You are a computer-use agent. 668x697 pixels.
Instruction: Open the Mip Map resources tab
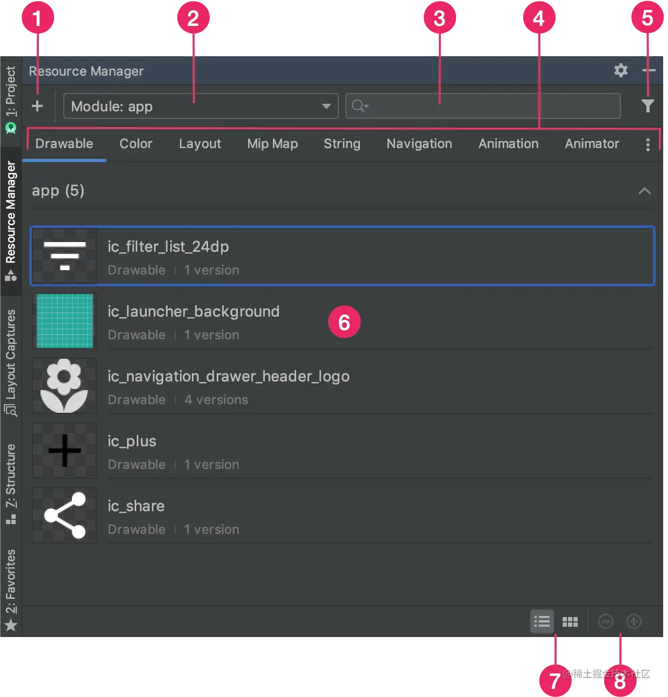coord(272,144)
